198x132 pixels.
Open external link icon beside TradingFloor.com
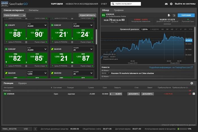click(192, 67)
